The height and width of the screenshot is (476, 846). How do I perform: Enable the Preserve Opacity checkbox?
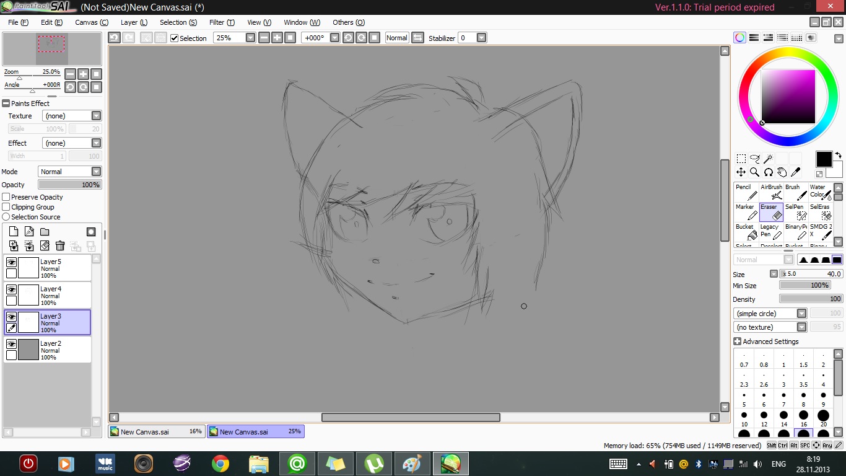click(x=6, y=197)
